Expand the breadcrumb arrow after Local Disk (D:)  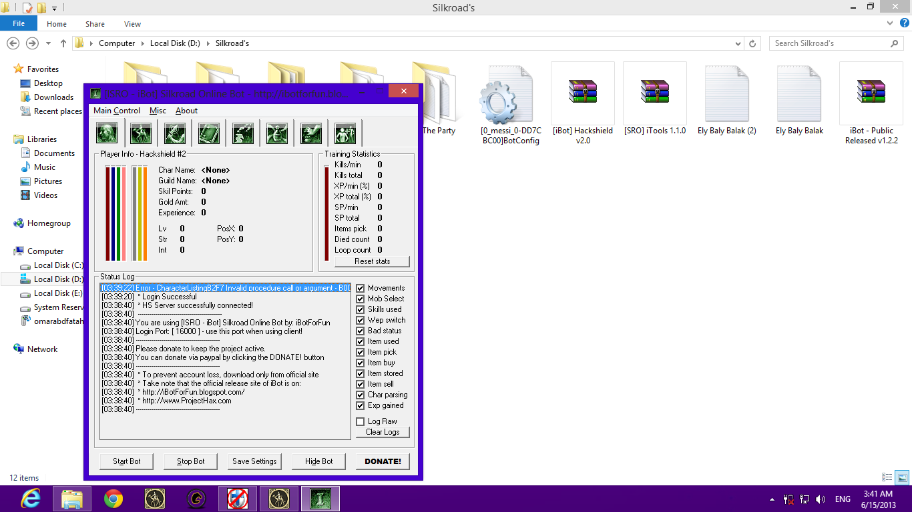208,43
